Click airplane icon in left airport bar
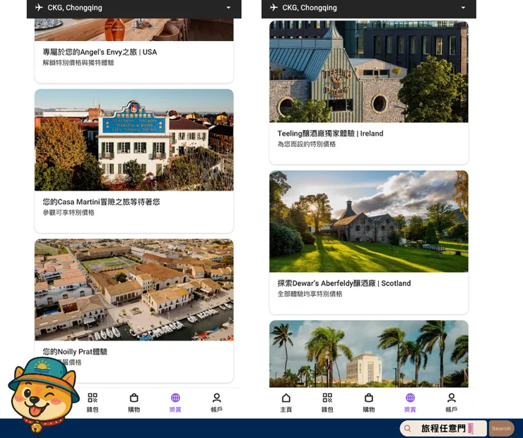 pos(39,7)
